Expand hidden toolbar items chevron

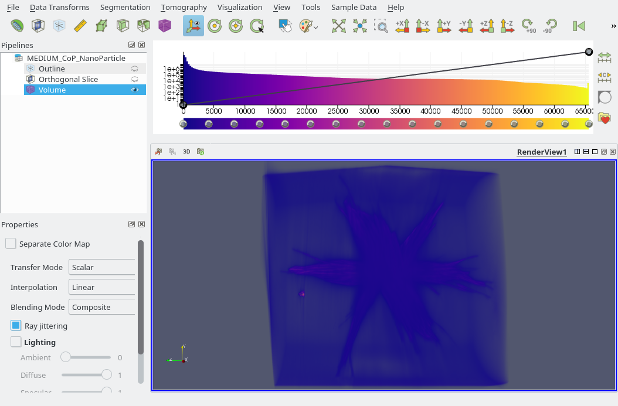613,26
